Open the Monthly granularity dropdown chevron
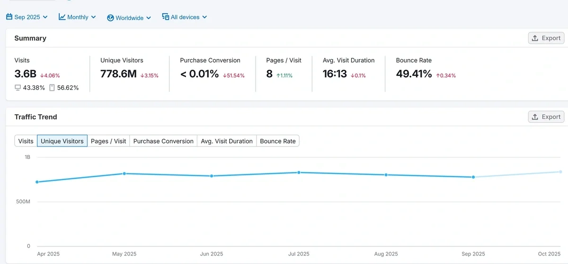 (94, 17)
